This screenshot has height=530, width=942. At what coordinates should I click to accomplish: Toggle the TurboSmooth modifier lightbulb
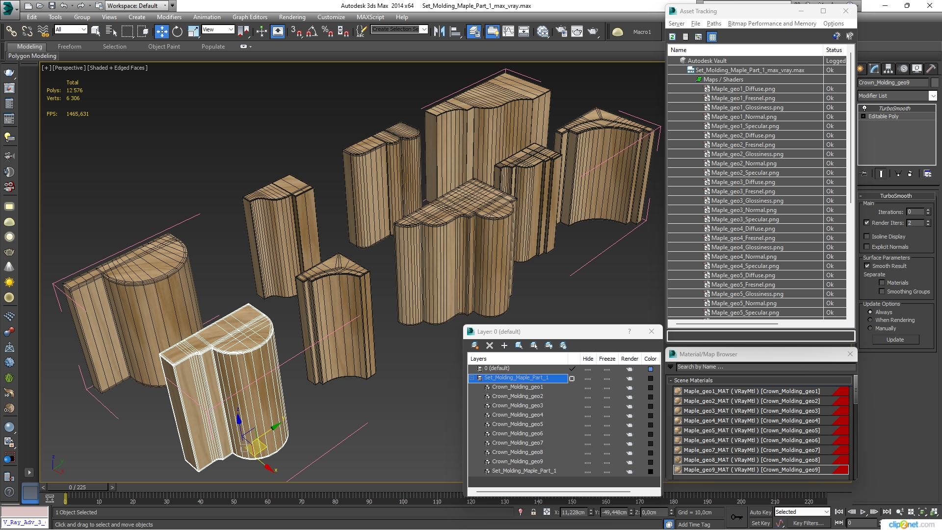(x=864, y=108)
